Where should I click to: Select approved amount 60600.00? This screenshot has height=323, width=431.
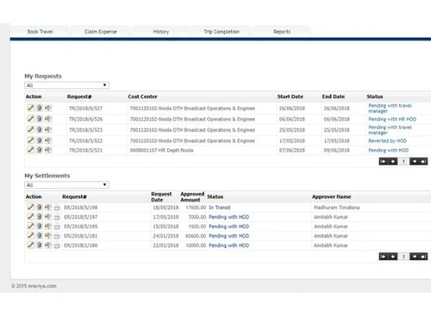196,236
